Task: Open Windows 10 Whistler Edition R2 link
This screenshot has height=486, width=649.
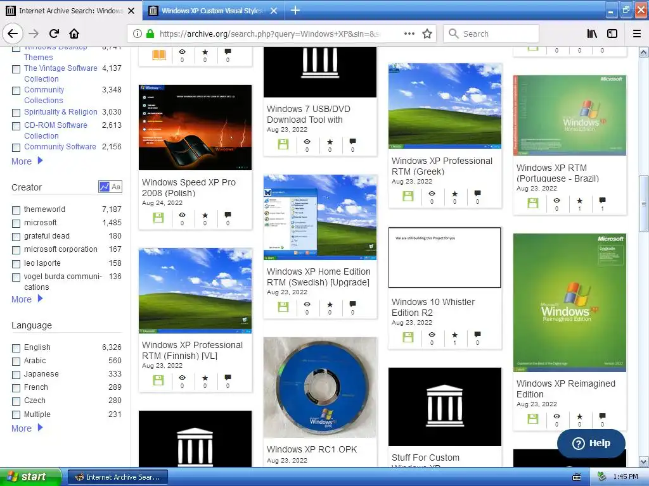Action: (x=433, y=307)
